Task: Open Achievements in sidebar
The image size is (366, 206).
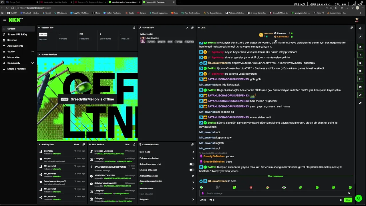Action: (x=18, y=46)
